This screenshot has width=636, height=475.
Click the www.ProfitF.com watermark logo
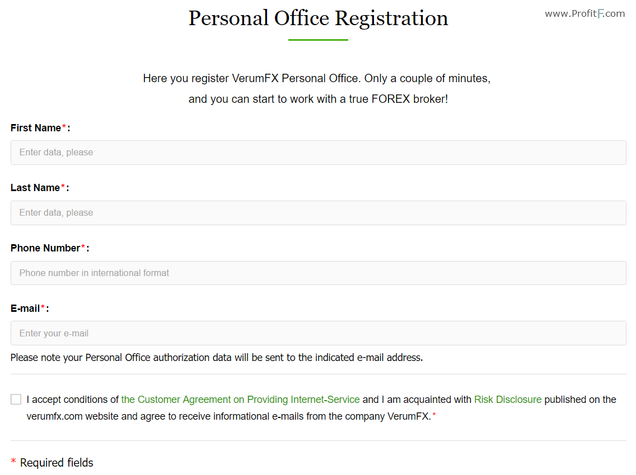click(x=584, y=14)
